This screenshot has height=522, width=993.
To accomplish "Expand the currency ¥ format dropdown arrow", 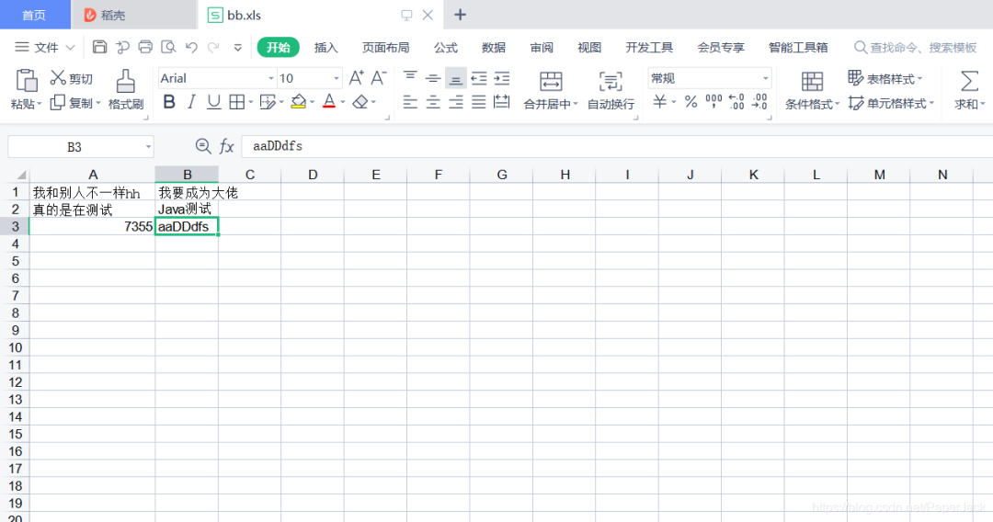I will tap(674, 103).
